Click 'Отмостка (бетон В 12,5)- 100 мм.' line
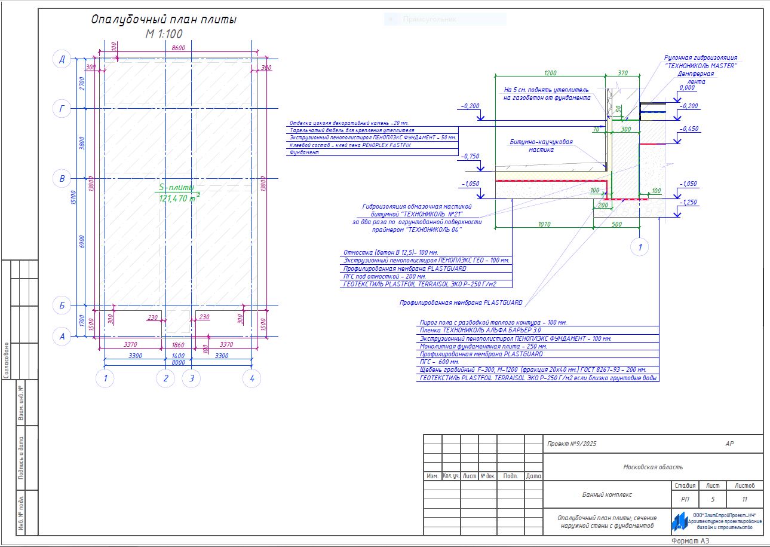 pyautogui.click(x=391, y=252)
